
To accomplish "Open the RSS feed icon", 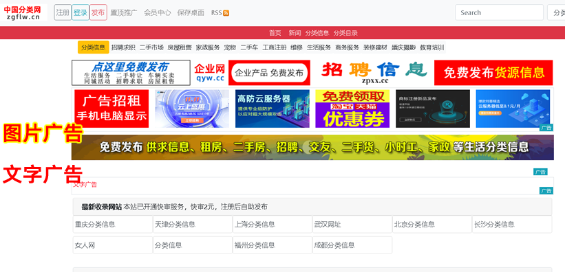I will pyautogui.click(x=226, y=13).
